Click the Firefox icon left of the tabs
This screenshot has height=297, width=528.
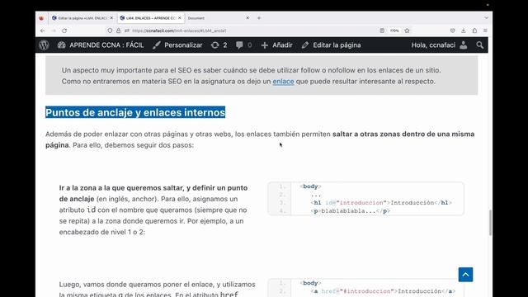(41, 18)
